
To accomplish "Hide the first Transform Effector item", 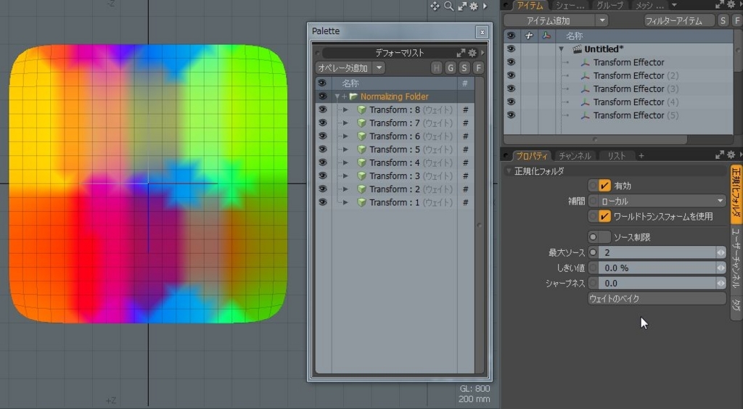I will pos(511,62).
